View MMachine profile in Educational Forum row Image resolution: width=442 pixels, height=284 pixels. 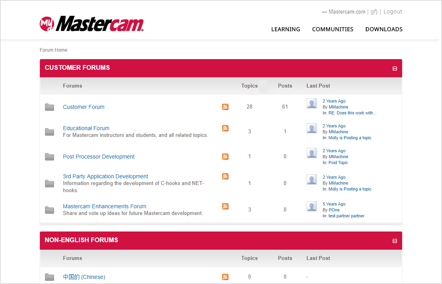tap(338, 132)
